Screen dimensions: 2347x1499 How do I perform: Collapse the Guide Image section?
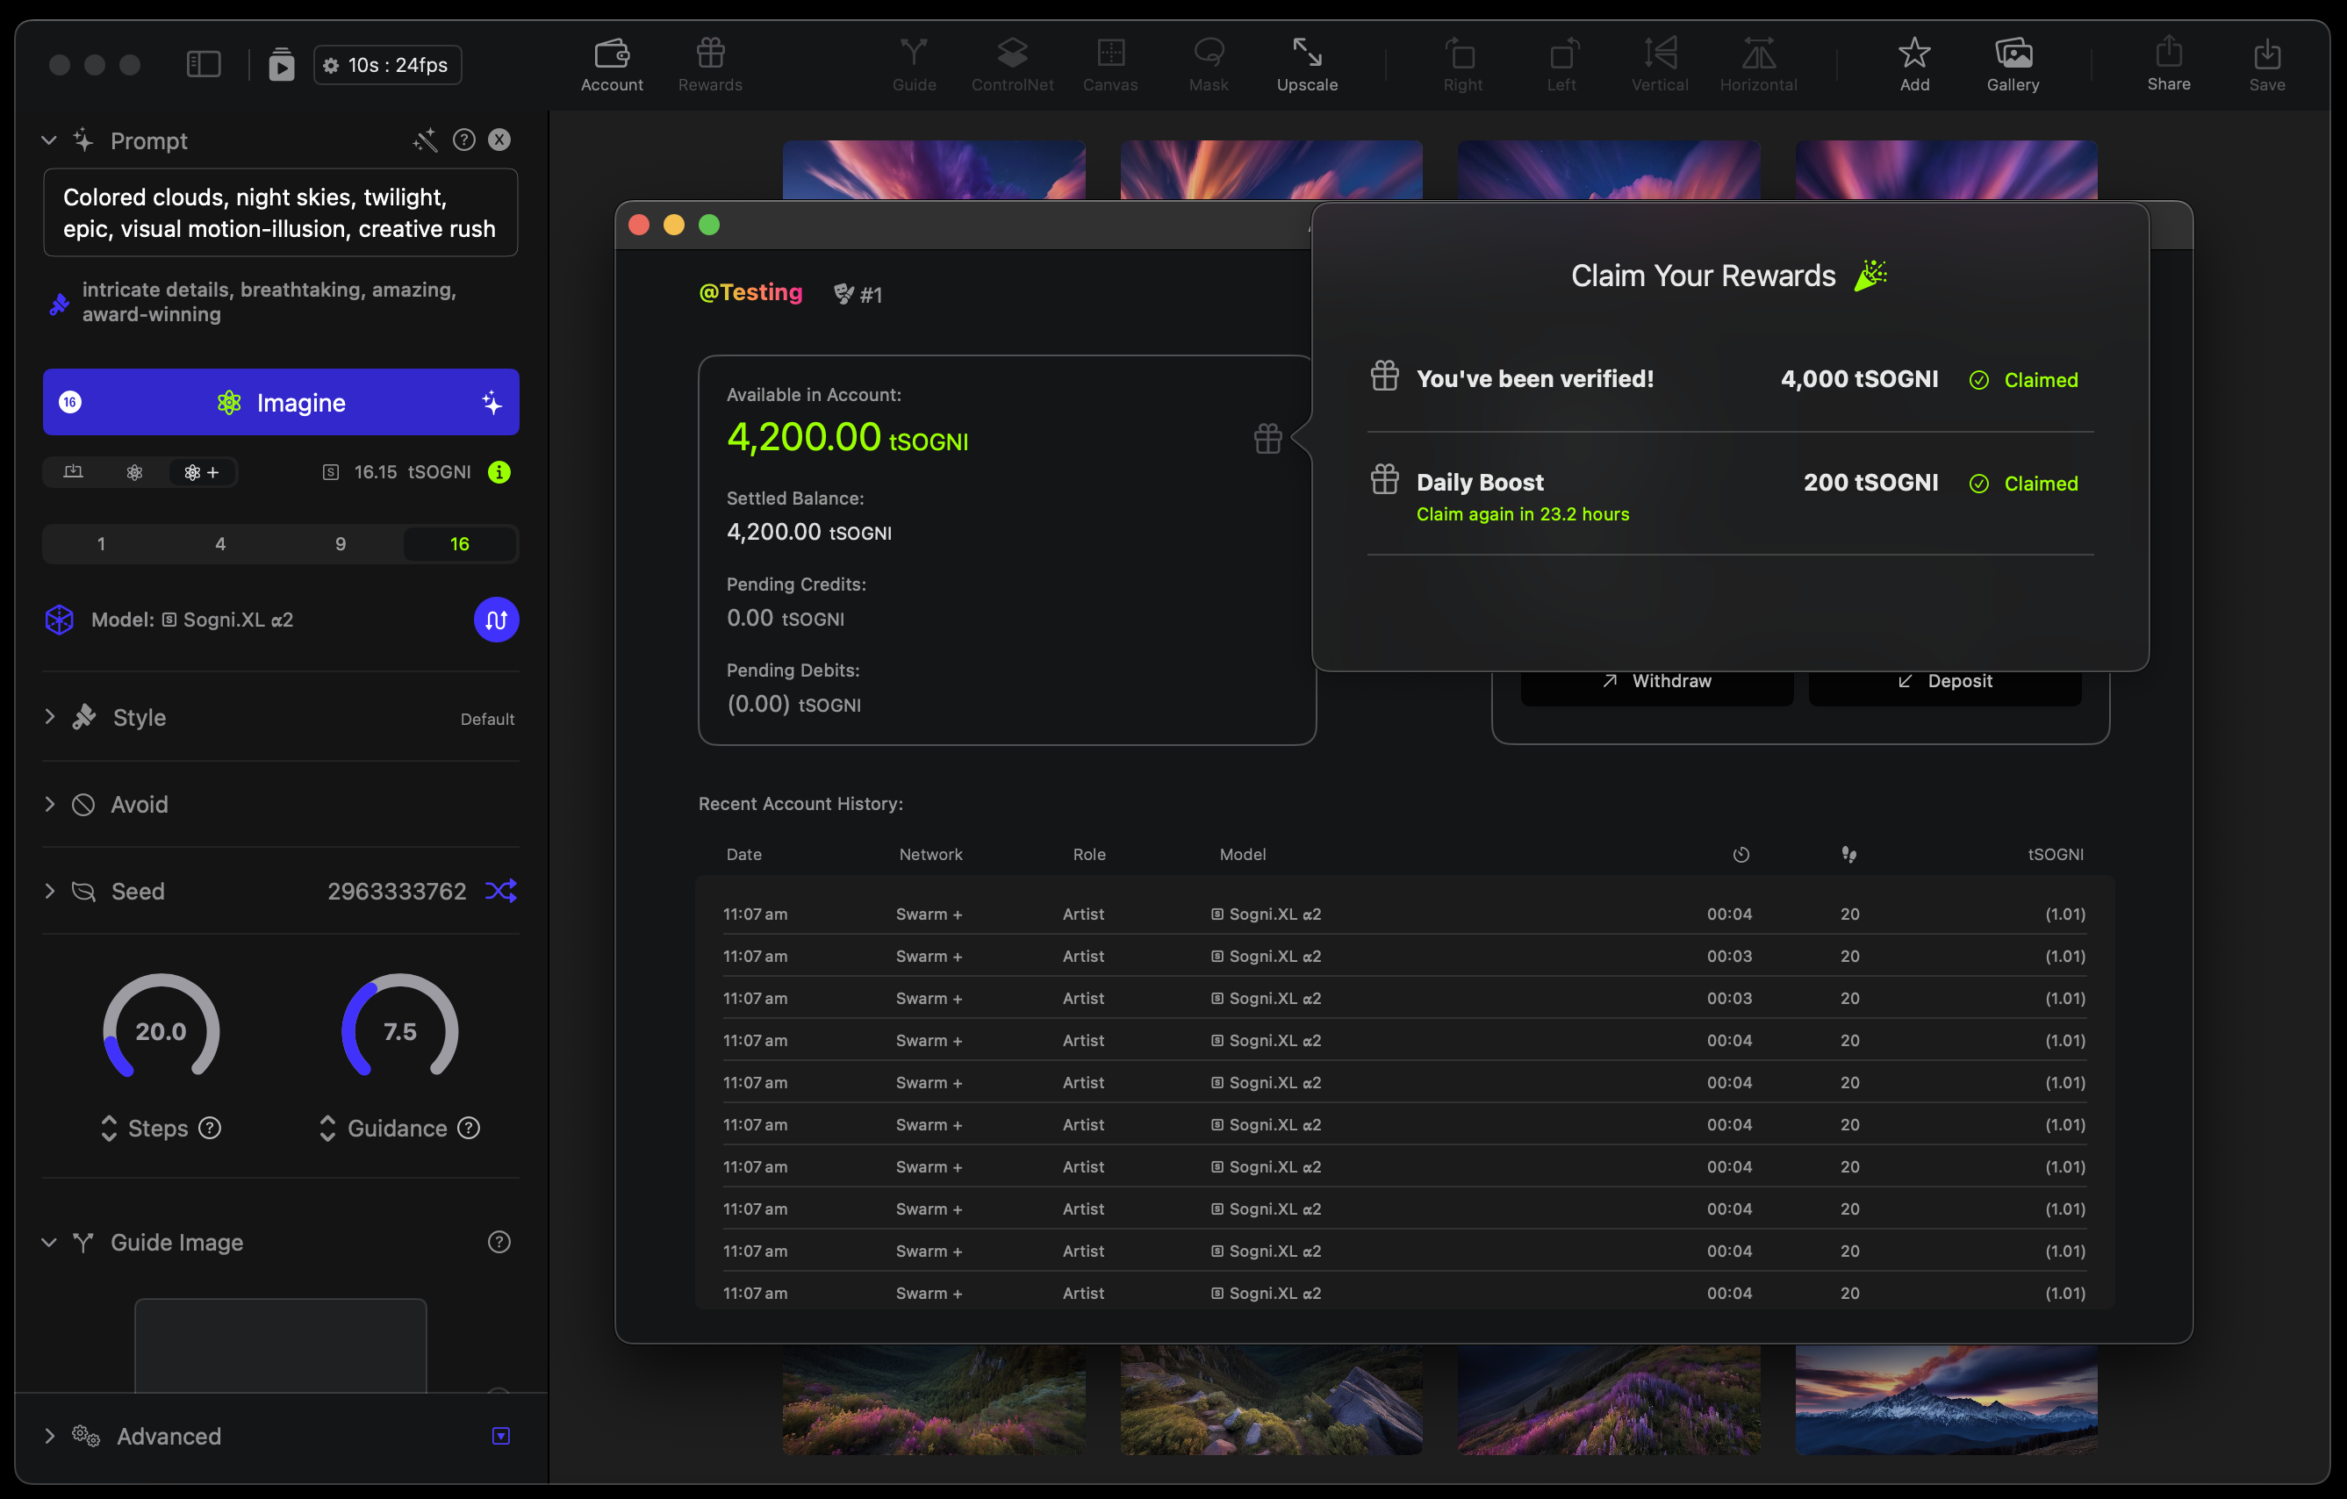[x=49, y=1242]
